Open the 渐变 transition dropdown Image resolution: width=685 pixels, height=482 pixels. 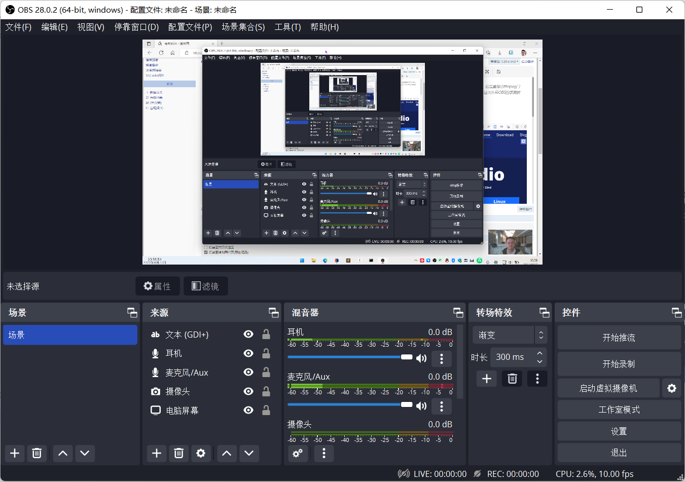pos(510,335)
